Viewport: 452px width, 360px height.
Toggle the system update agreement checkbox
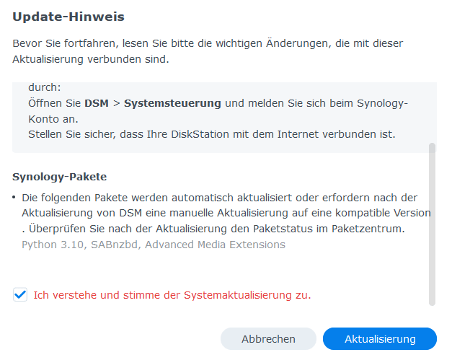[20, 295]
